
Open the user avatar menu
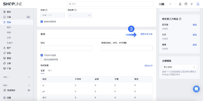coord(198,4)
